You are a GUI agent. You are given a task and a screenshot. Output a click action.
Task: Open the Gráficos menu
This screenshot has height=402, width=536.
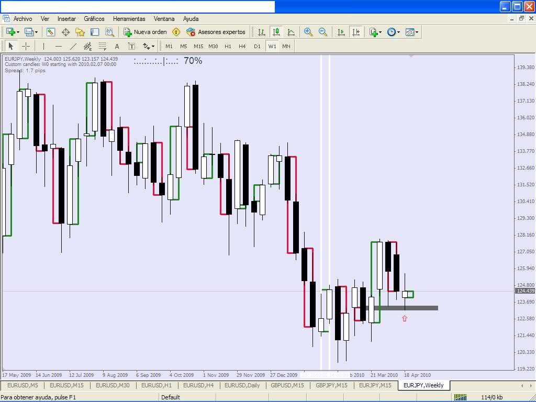point(94,19)
